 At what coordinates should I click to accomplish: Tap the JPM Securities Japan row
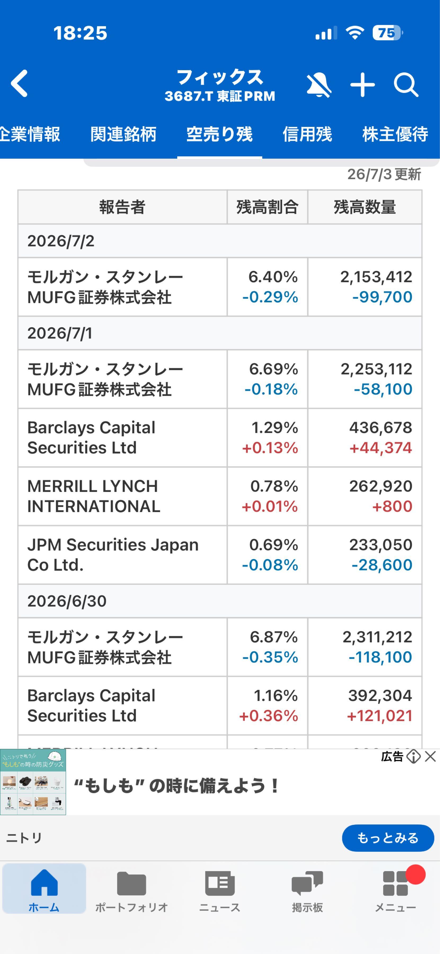click(x=220, y=555)
